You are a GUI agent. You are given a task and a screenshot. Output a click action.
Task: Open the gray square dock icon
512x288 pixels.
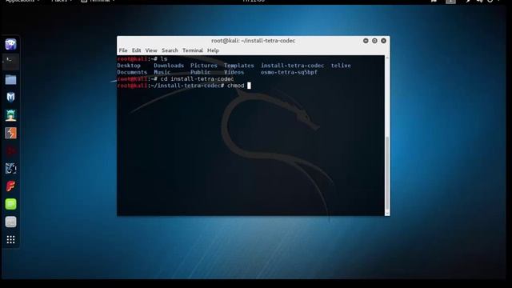(x=10, y=222)
